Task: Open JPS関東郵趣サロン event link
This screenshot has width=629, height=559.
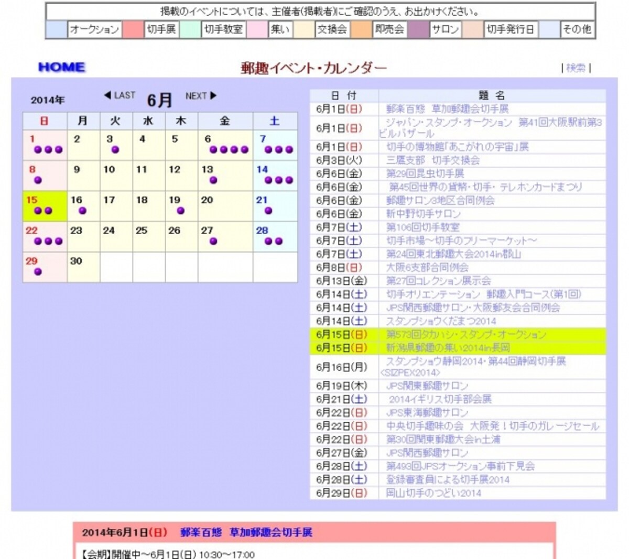Action: 427,386
